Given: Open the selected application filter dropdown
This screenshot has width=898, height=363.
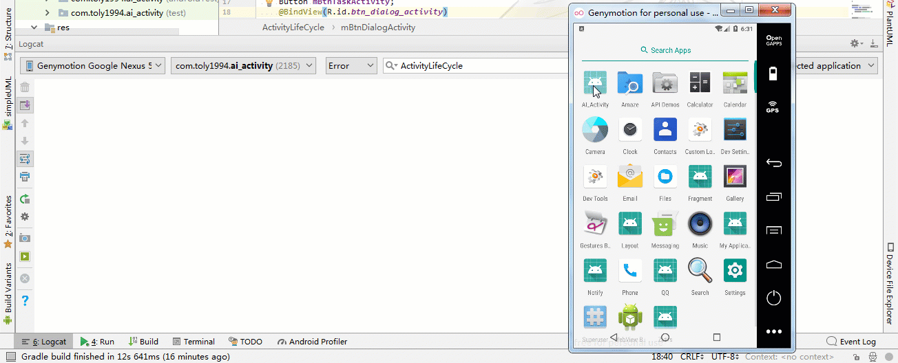Looking at the screenshot, I should tap(837, 66).
